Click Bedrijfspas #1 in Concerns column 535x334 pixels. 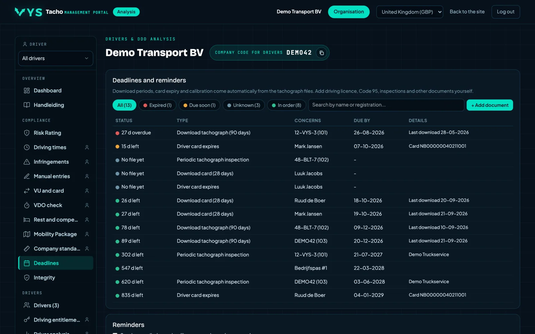[x=311, y=268]
